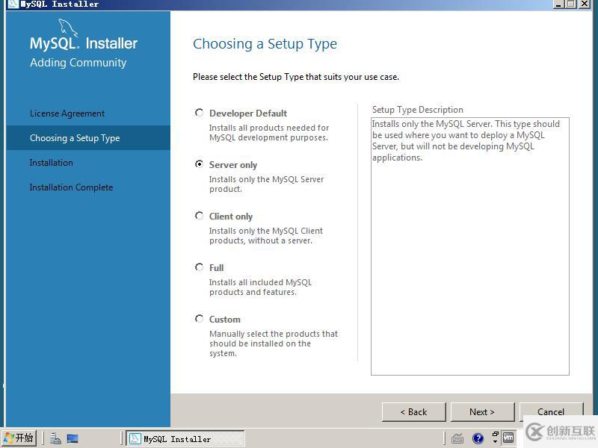Click the Next button
Screen dimensions: 598x448
click(482, 412)
